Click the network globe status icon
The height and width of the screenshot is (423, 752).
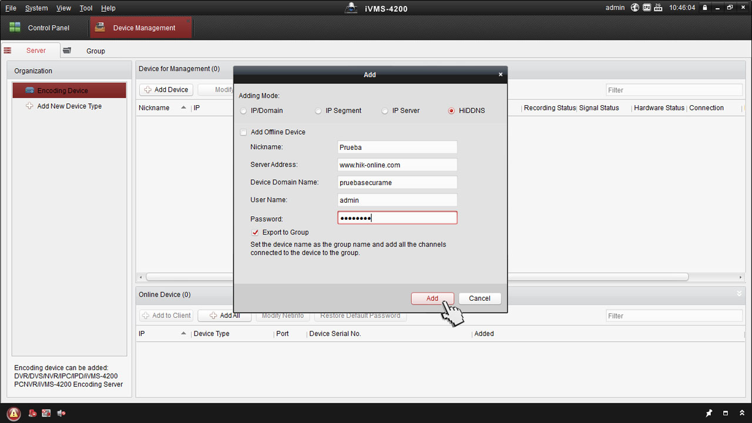coord(634,8)
